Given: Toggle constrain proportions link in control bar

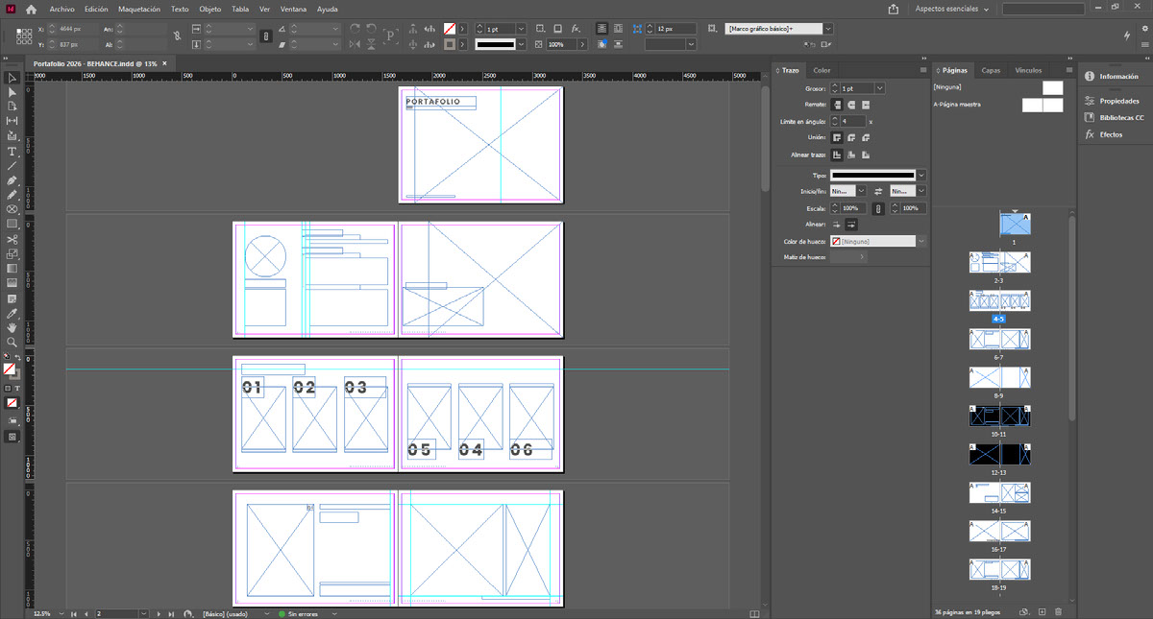Looking at the screenshot, I should pyautogui.click(x=176, y=36).
